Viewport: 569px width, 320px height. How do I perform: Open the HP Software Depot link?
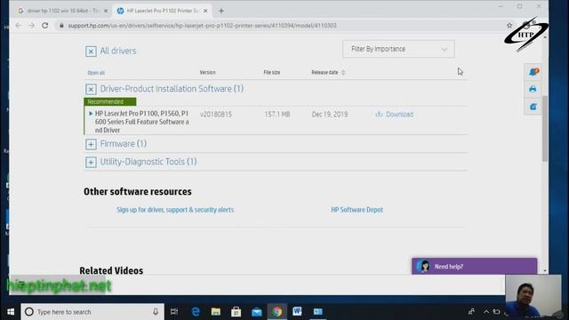click(357, 210)
